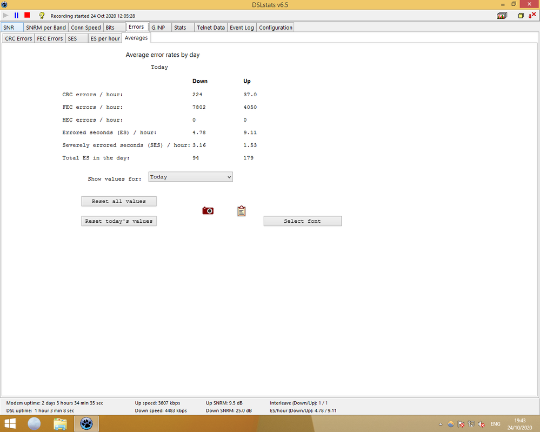Open the Telnet Data tab
The height and width of the screenshot is (432, 540).
point(211,28)
